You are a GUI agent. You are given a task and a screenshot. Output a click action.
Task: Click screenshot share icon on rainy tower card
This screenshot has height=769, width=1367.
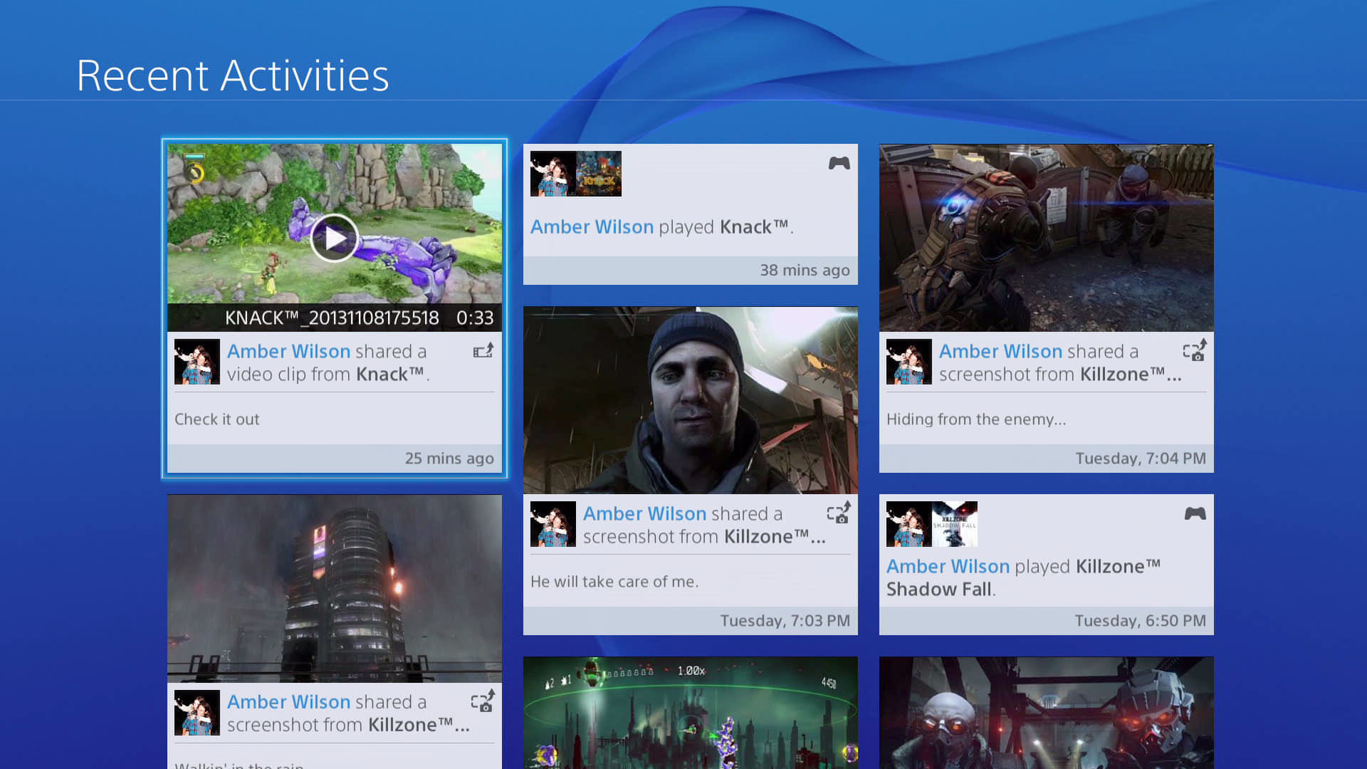point(483,701)
